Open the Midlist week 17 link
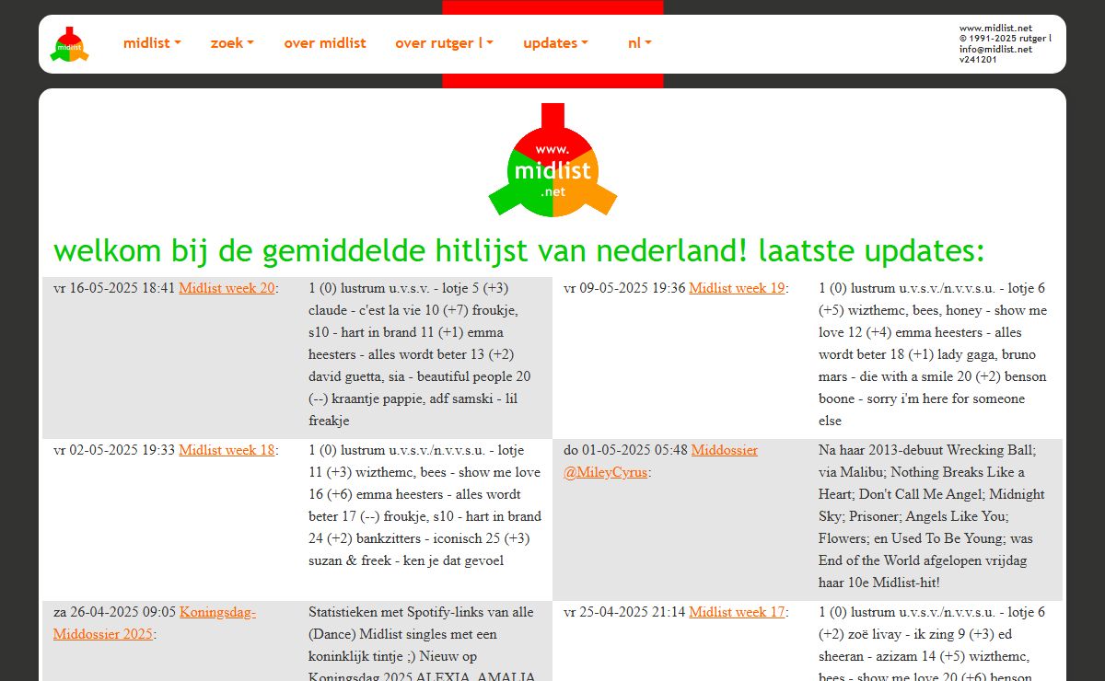1105x681 pixels. pos(737,612)
